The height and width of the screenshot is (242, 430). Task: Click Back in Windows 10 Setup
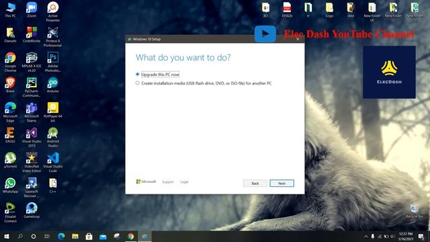point(255,184)
